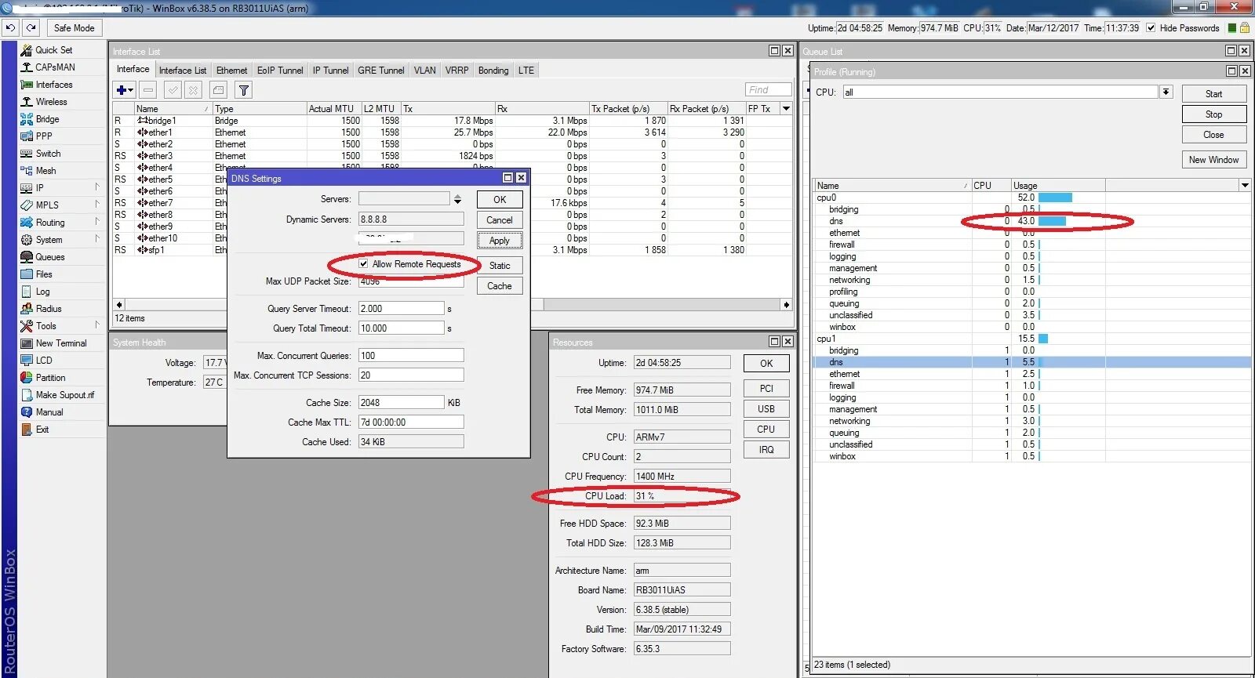Open LCD settings in sidebar
The width and height of the screenshot is (1255, 678).
[x=44, y=361]
